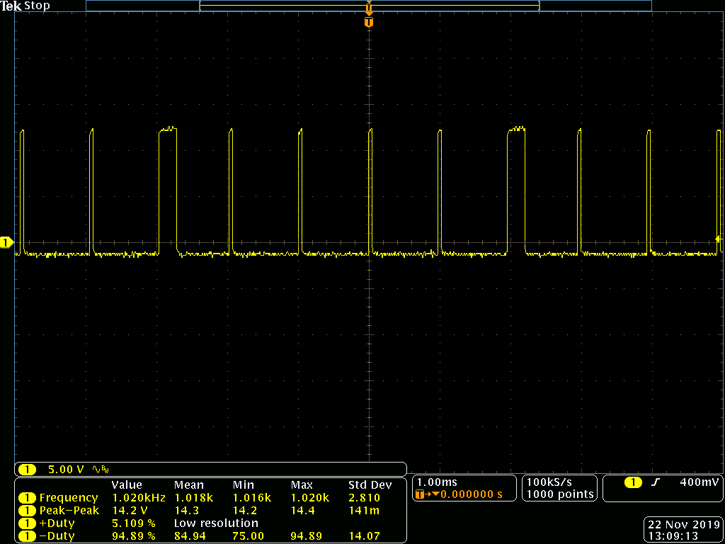
Task: Click the Std Dev column header
Action: pyautogui.click(x=370, y=485)
